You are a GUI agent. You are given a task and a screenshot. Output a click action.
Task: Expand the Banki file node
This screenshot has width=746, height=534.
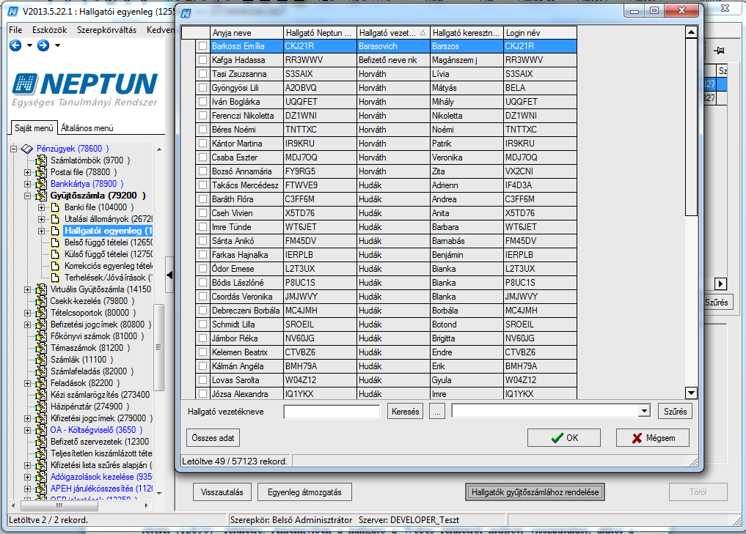coord(42,207)
